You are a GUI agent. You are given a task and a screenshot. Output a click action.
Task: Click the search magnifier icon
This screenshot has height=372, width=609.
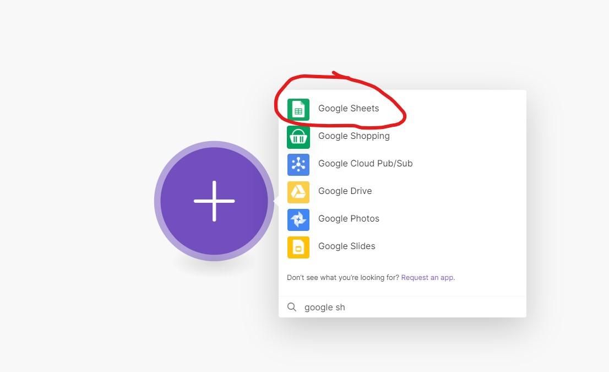click(292, 307)
